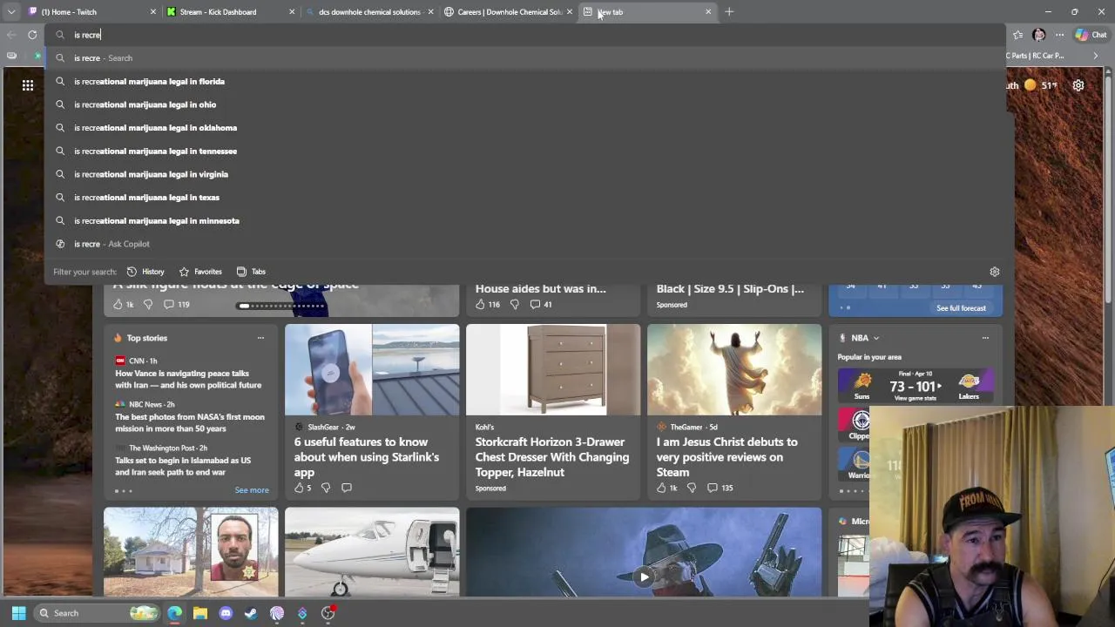Dislike the Starlink article

tap(326, 488)
